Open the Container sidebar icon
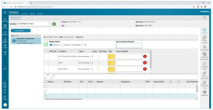 click(x=5, y=45)
